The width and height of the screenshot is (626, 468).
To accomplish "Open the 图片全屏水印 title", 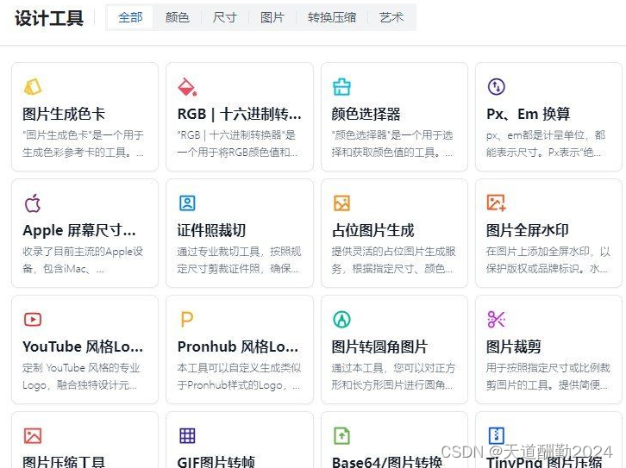I will (x=528, y=231).
